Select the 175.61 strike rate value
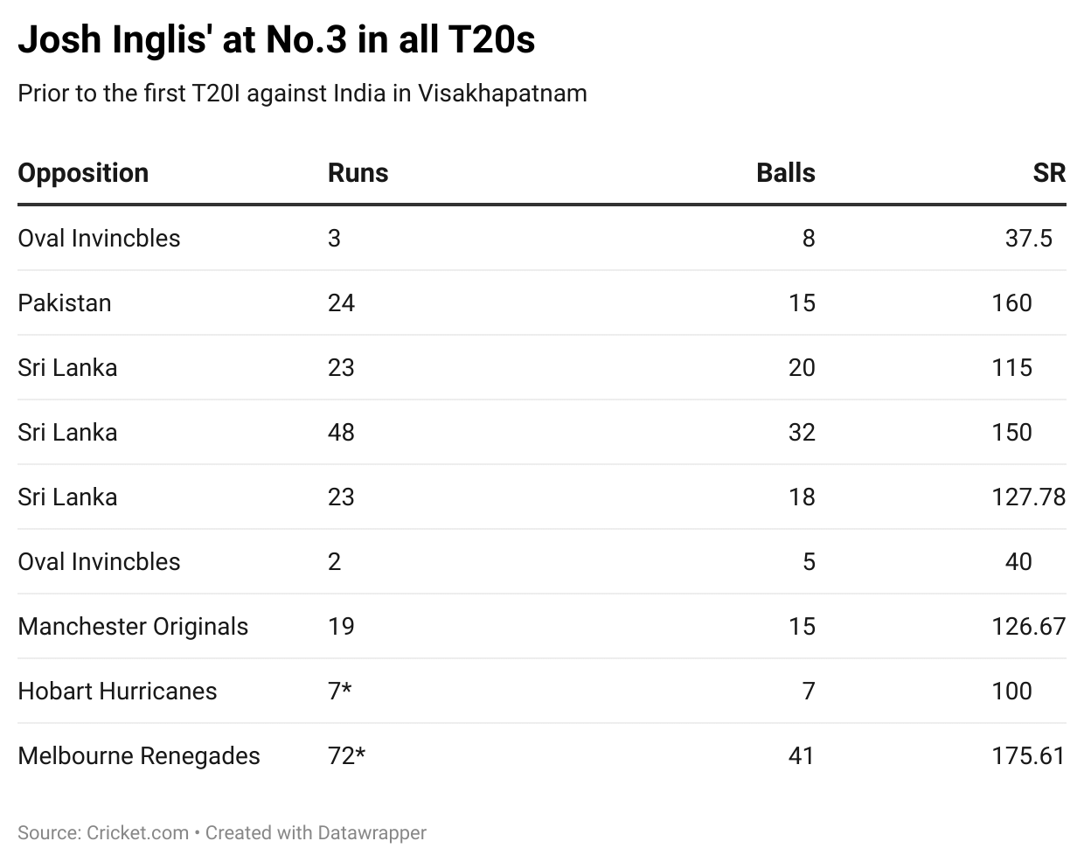The image size is (1084, 862). pyautogui.click(x=1028, y=755)
